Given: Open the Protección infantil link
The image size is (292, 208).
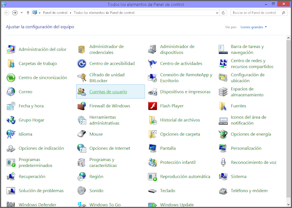Looking at the screenshot, I should coord(177,162).
